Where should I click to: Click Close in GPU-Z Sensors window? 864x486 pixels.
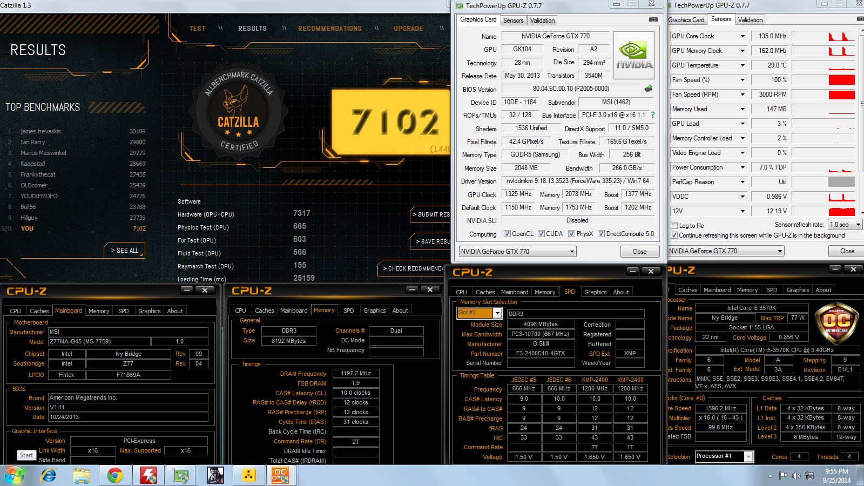[847, 251]
